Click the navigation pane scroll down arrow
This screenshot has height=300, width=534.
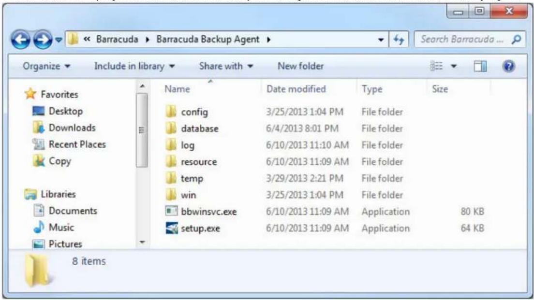pos(142,243)
